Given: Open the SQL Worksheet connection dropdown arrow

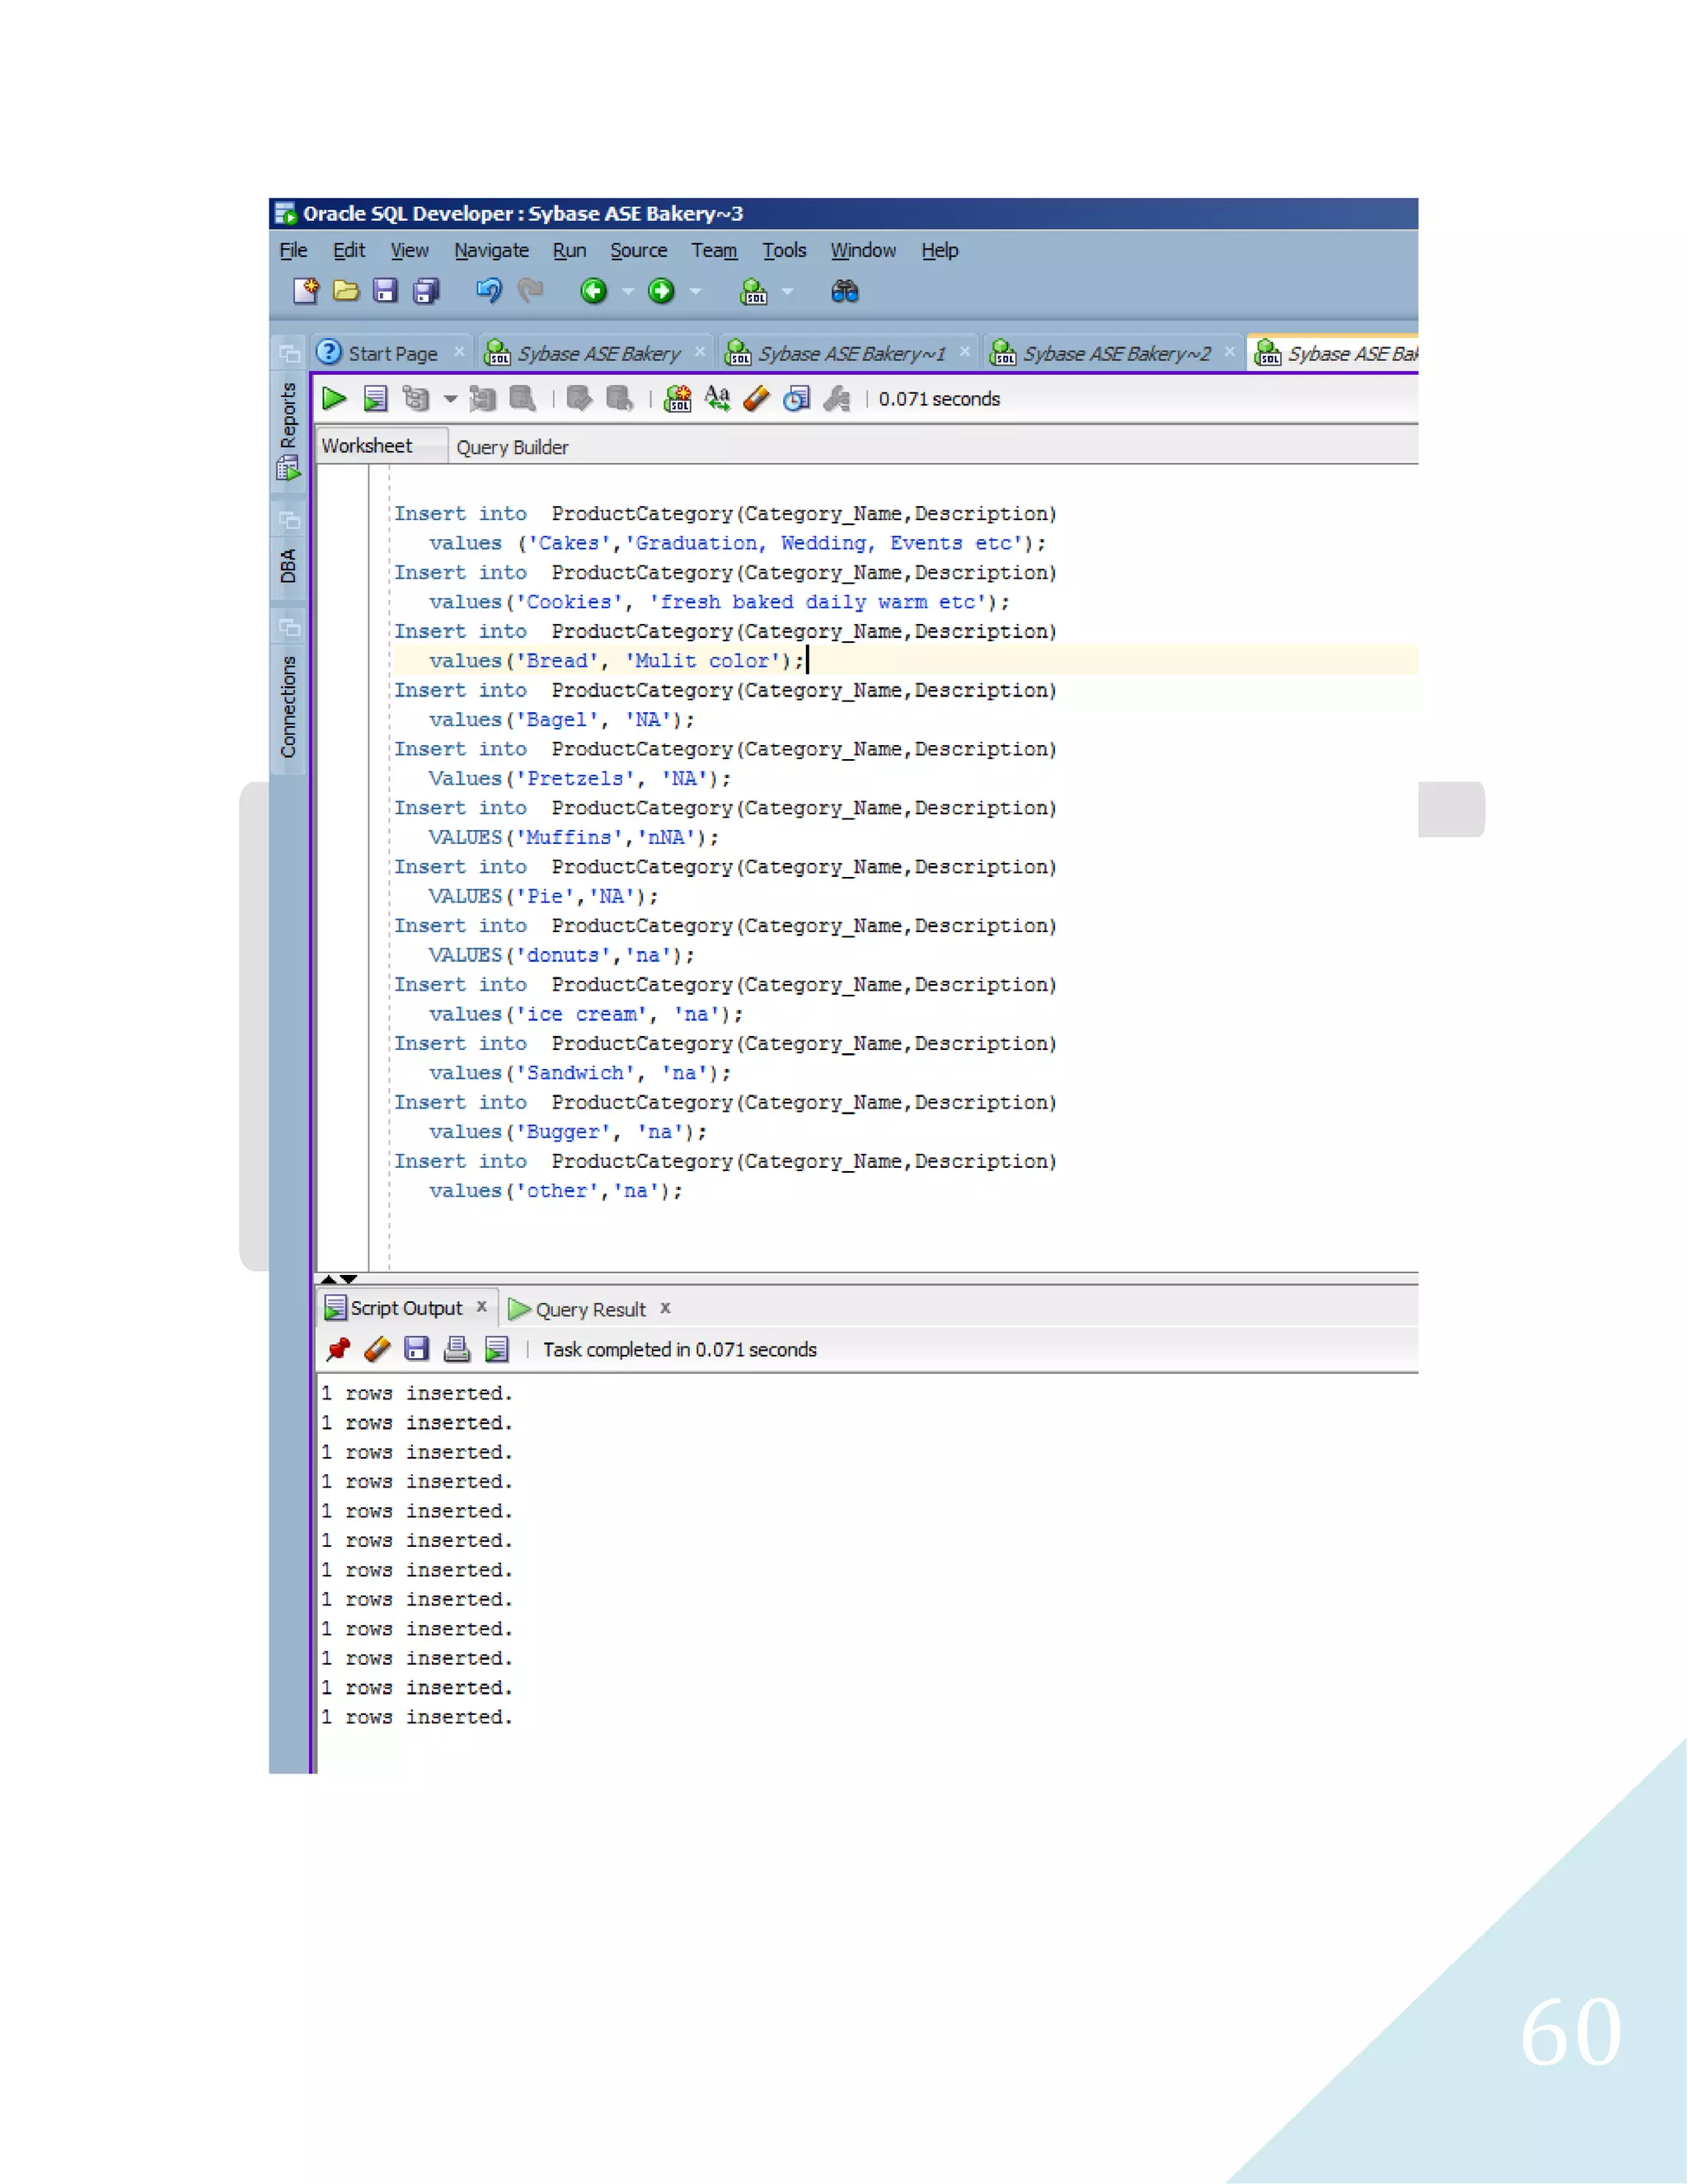Looking at the screenshot, I should pyautogui.click(x=788, y=292).
